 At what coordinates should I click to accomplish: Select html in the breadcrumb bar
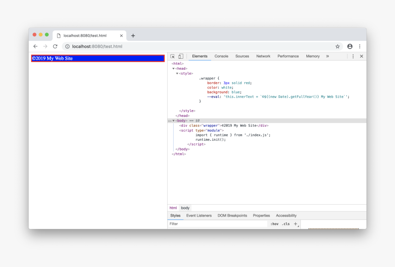(173, 208)
